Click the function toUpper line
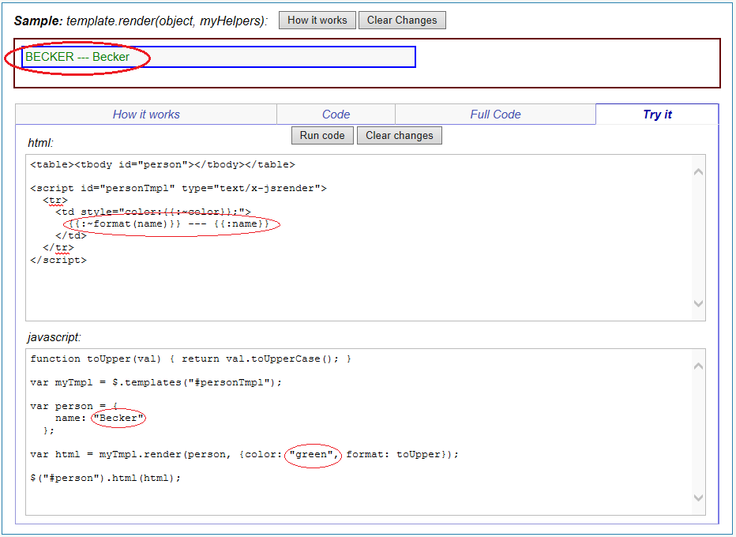The height and width of the screenshot is (537, 736). pyautogui.click(x=190, y=359)
